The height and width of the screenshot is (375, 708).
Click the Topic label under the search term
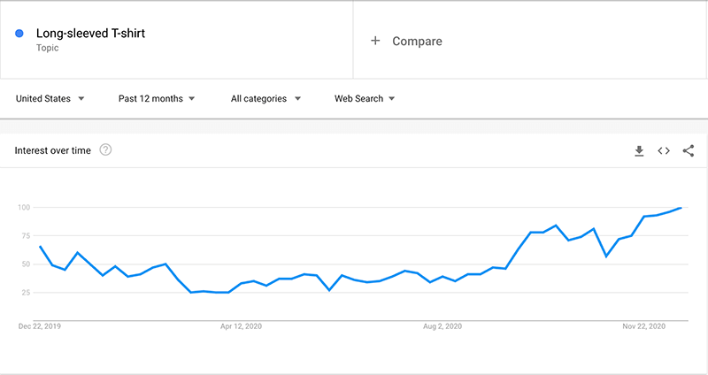point(48,48)
